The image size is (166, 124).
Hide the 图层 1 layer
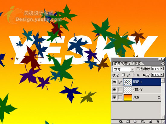click(x=114, y=82)
